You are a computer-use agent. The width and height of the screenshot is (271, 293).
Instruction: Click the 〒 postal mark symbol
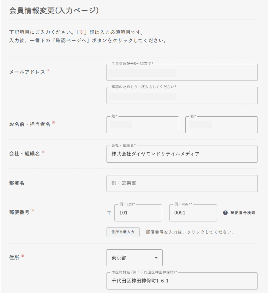click(109, 213)
